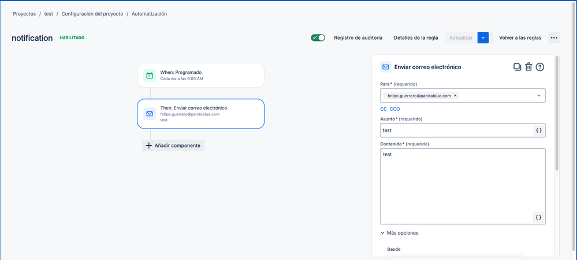Disable the rule with the green toggle
This screenshot has height=260, width=577.
click(x=318, y=38)
